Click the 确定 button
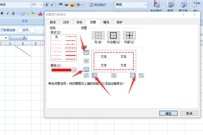Viewport: 203px width, 135px height. (168, 113)
